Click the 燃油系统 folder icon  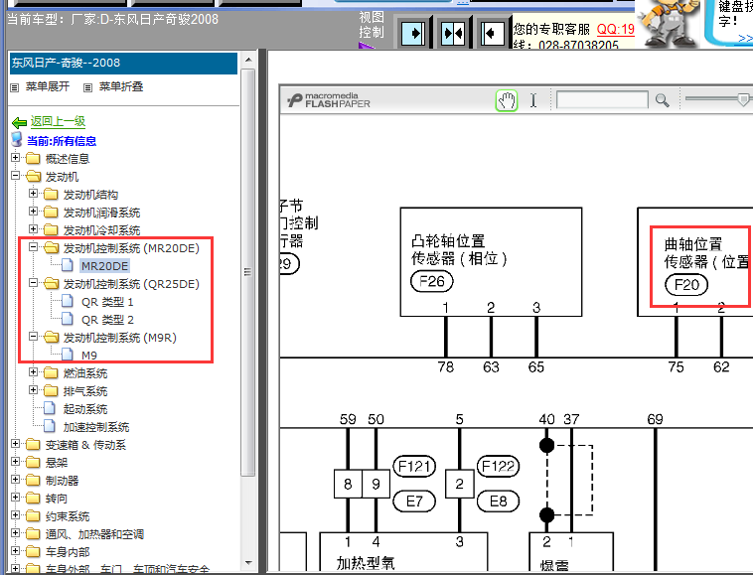(x=51, y=372)
